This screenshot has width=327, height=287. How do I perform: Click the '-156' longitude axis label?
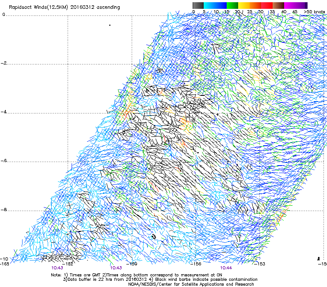click(x=196, y=264)
